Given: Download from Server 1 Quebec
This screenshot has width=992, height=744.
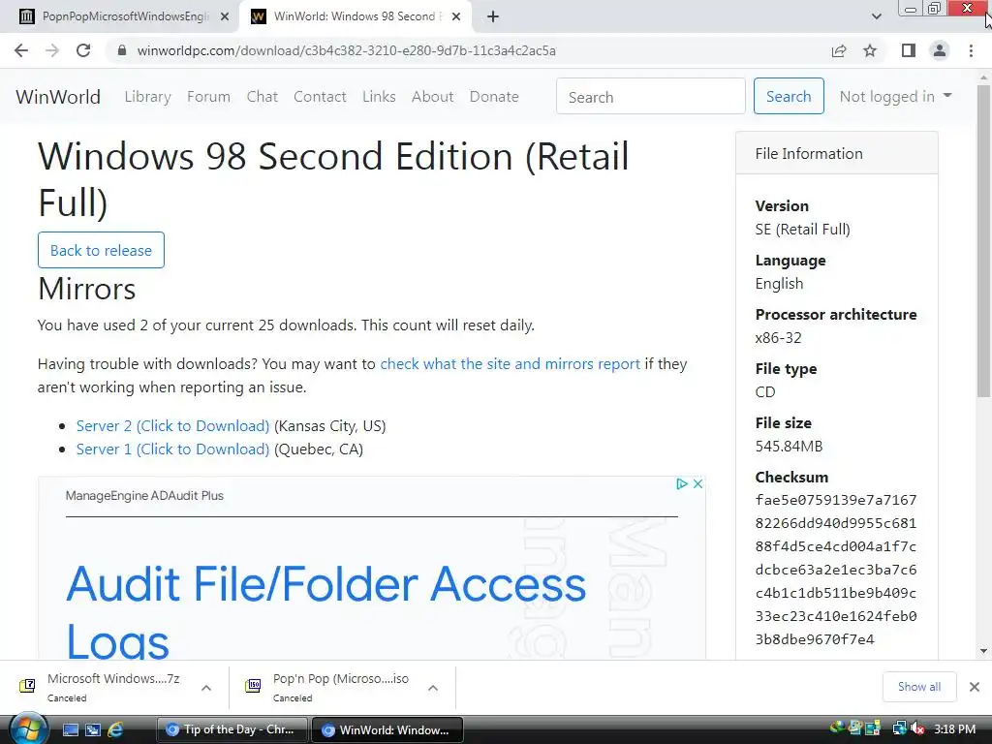Looking at the screenshot, I should [172, 449].
